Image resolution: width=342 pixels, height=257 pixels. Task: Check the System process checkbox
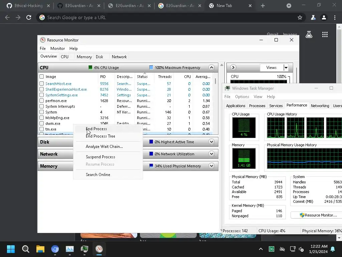[x=41, y=112]
